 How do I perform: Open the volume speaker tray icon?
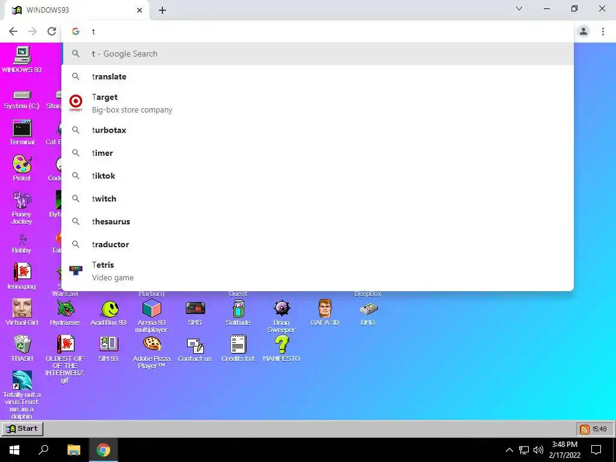538,450
